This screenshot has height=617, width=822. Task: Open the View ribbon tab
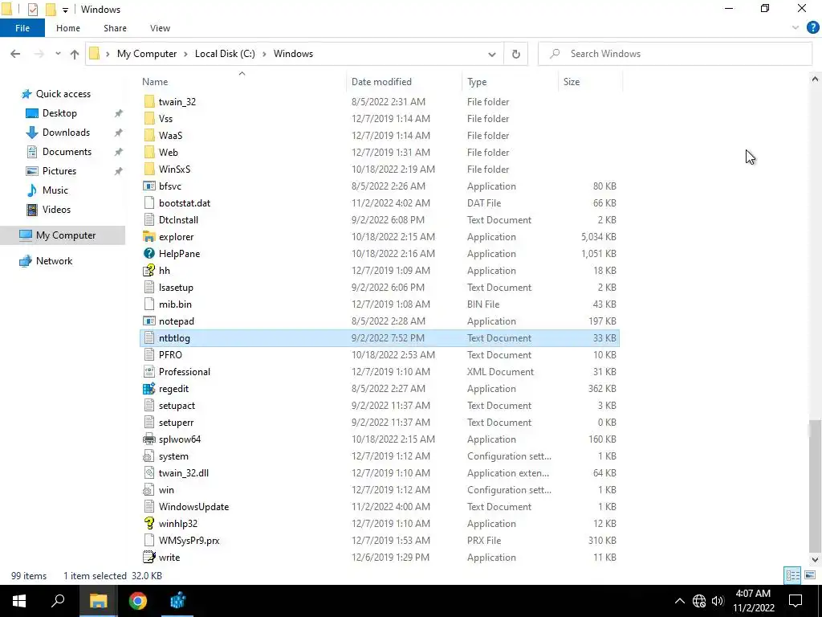160,28
